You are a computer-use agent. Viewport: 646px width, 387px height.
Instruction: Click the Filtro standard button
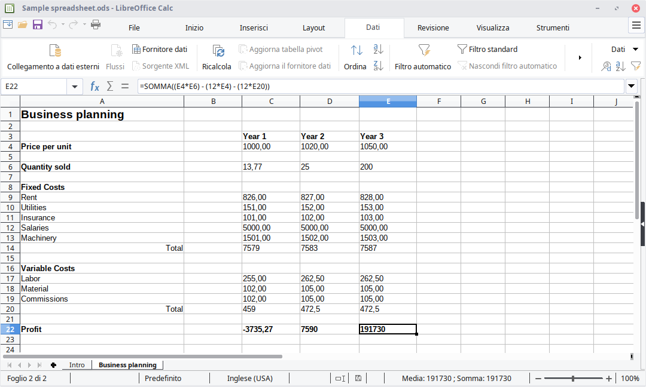pyautogui.click(x=487, y=49)
